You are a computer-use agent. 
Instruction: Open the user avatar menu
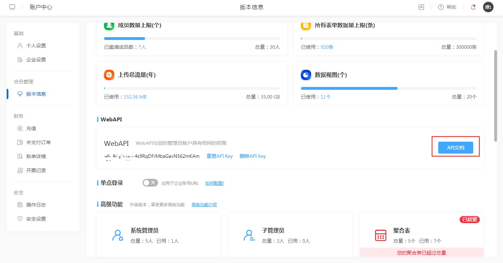488,7
